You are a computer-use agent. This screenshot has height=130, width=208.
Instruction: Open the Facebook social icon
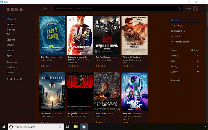coord(14,79)
